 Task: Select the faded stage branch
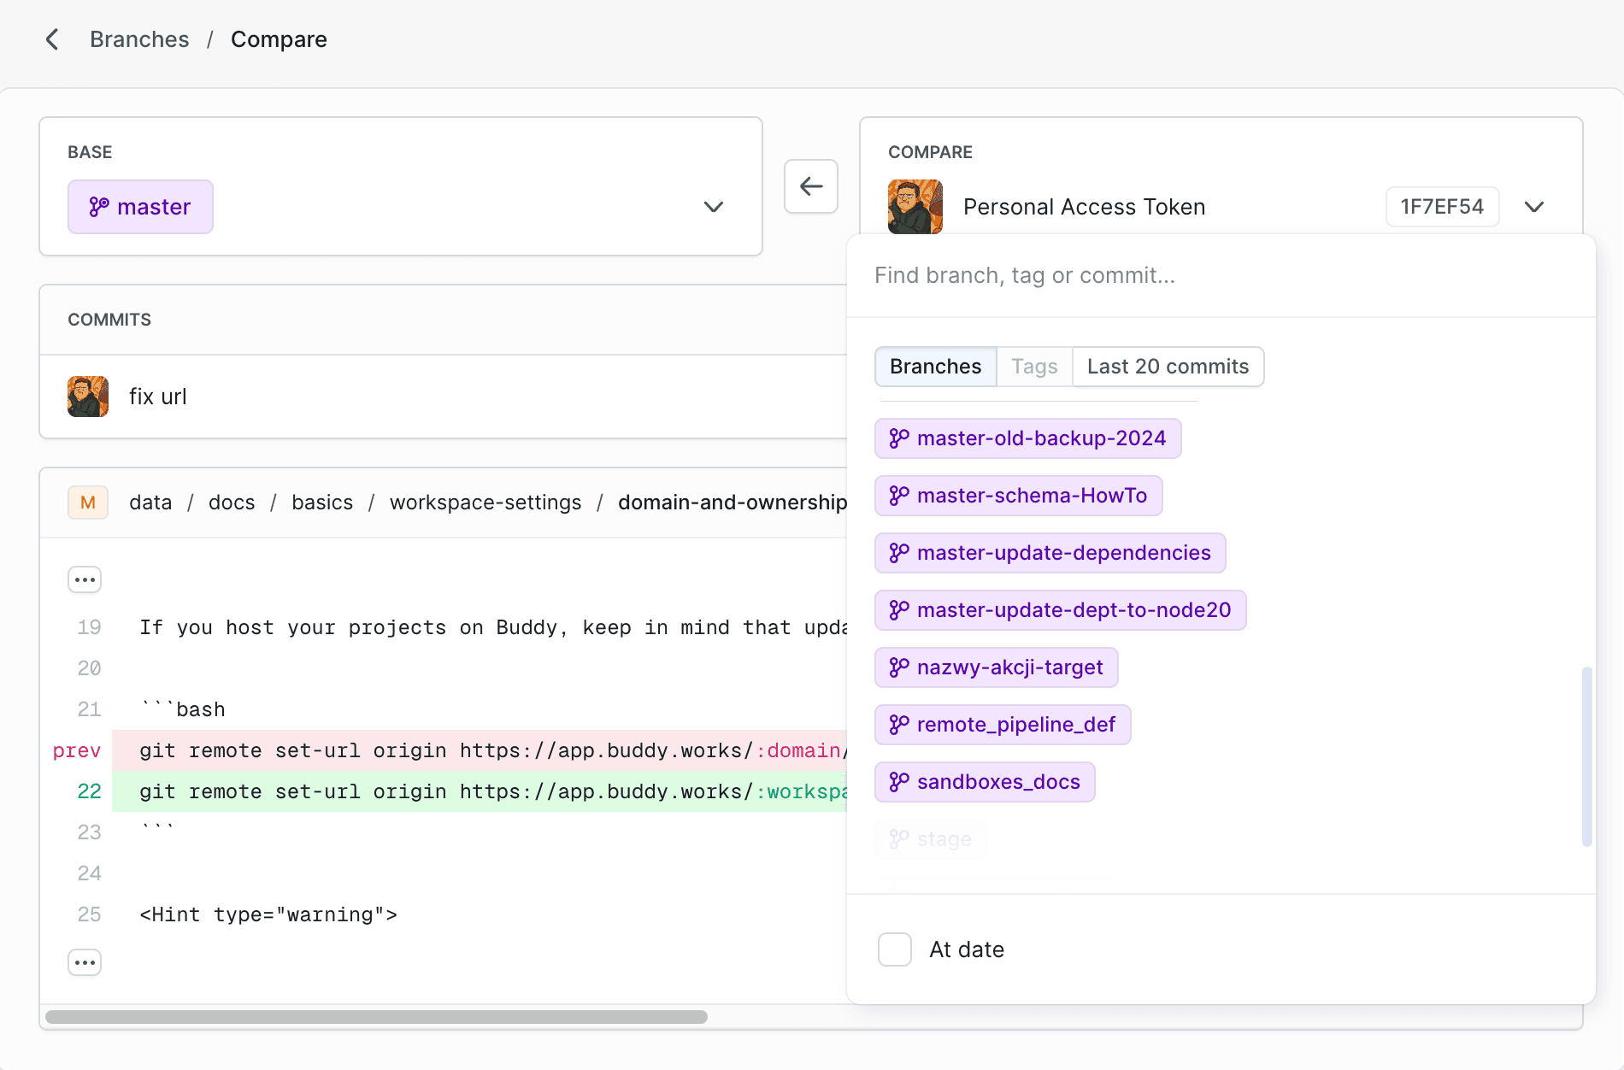pos(931,839)
